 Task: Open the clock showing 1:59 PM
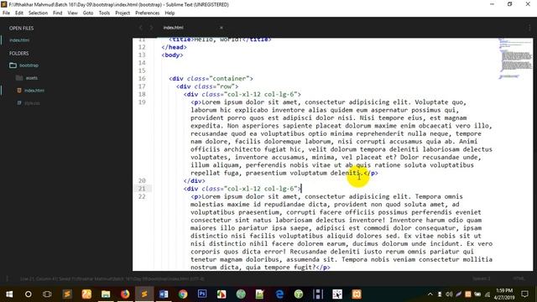coord(504,294)
